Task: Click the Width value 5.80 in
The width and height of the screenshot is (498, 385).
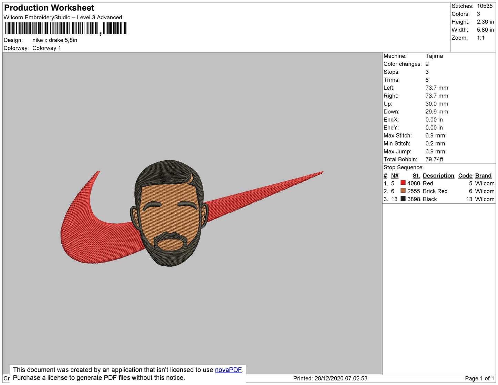Action: tap(486, 30)
